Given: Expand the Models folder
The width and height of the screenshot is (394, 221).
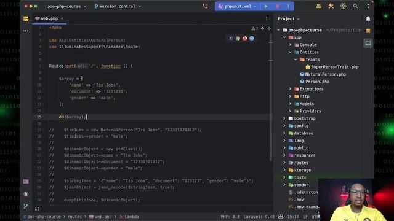Looking at the screenshot, I should 290,104.
